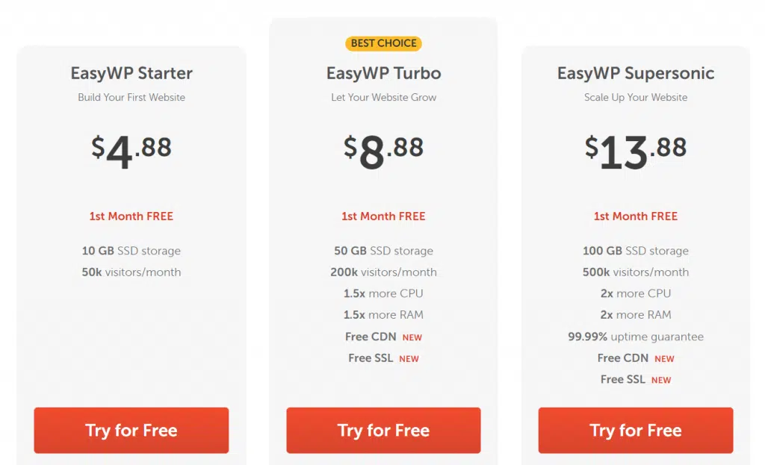This screenshot has width=765, height=465.
Task: Click the 99.99% uptime guarantee feature
Action: click(x=636, y=337)
